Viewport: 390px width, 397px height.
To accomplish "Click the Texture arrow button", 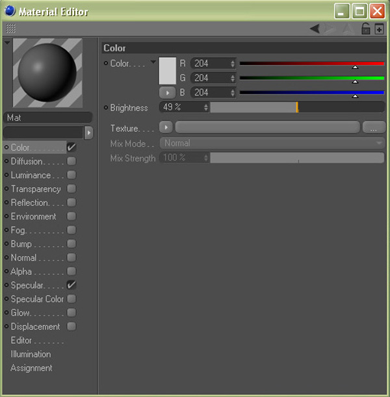I will point(166,127).
